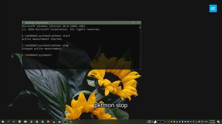Open taskbar Search magnifier

coord(8,122)
